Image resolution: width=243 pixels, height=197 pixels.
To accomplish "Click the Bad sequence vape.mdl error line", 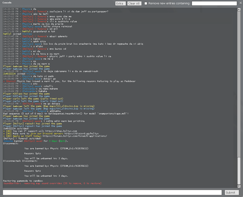I will [x=66, y=113].
